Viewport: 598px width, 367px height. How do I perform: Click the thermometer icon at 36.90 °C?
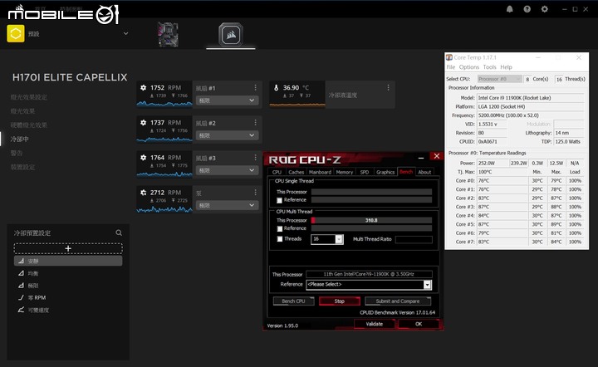[276, 88]
